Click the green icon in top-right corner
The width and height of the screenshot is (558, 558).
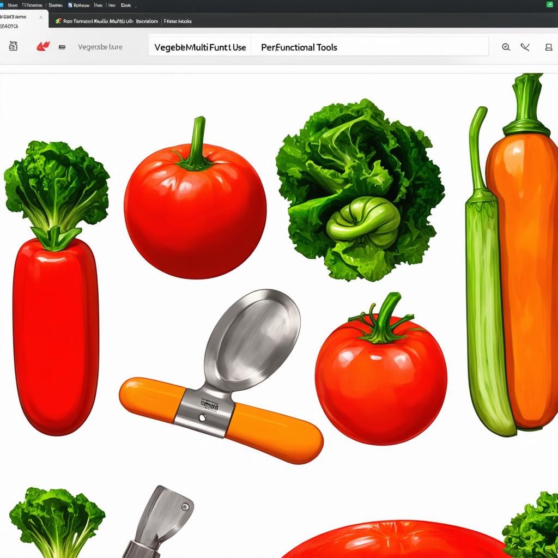click(x=549, y=4)
